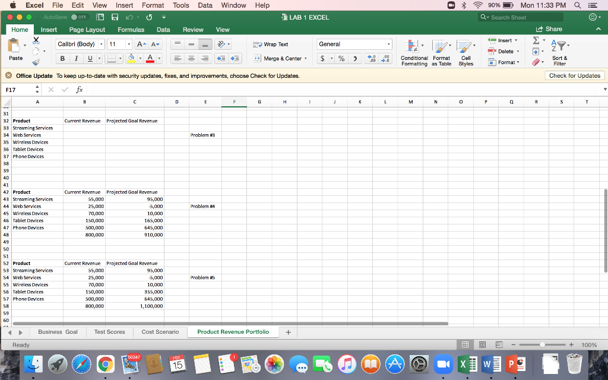Expand the Insert cells dropdown arrow
The height and width of the screenshot is (380, 608).
click(516, 40)
